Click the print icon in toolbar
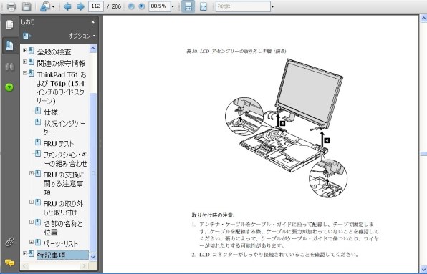This screenshot has width=427, height=274. (11, 6)
